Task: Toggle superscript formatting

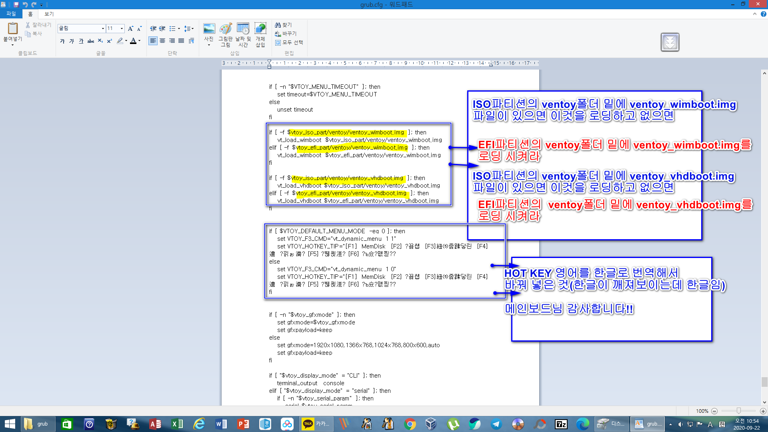Action: click(109, 41)
